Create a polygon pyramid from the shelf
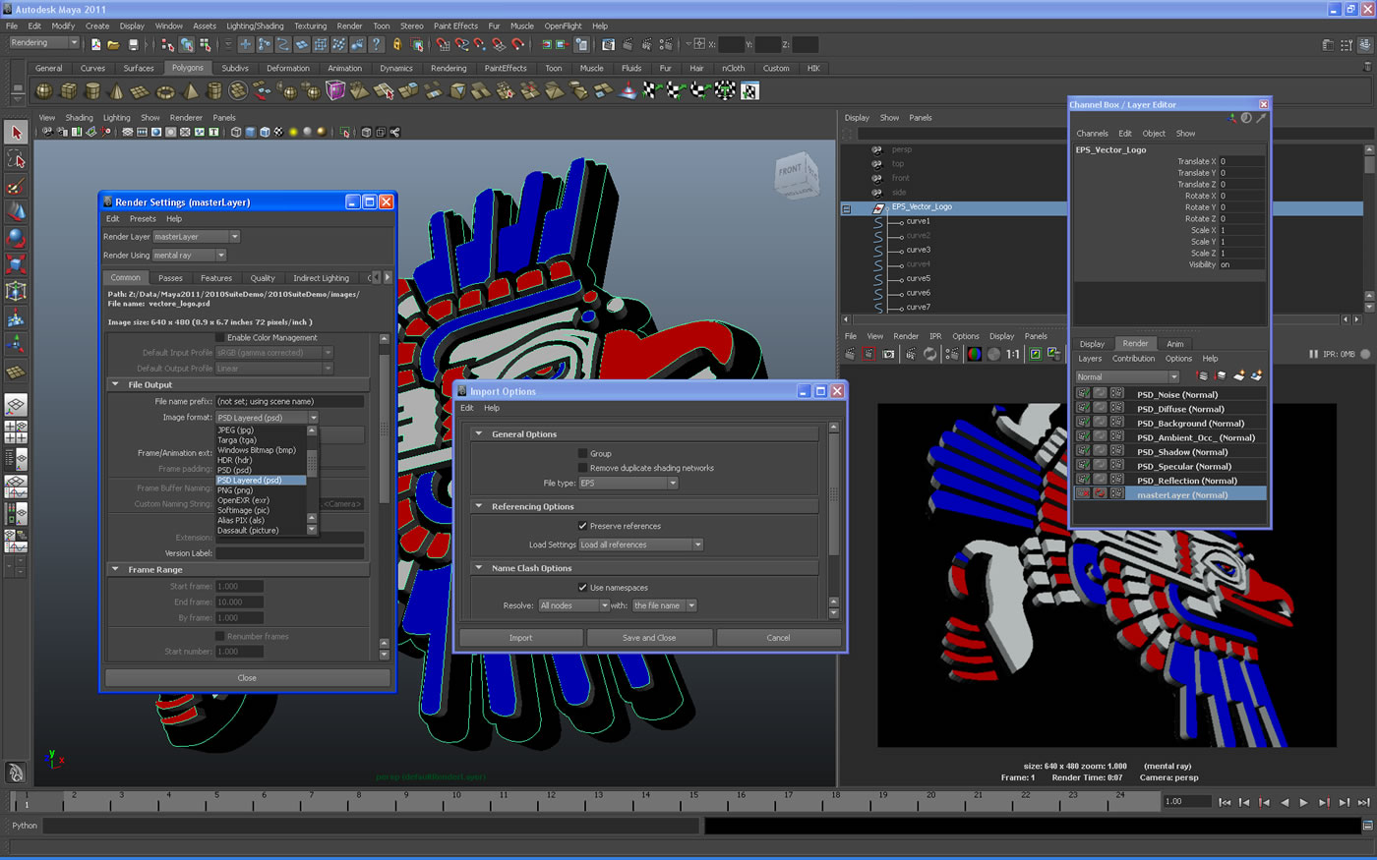Viewport: 1377px width, 860px height. click(189, 90)
